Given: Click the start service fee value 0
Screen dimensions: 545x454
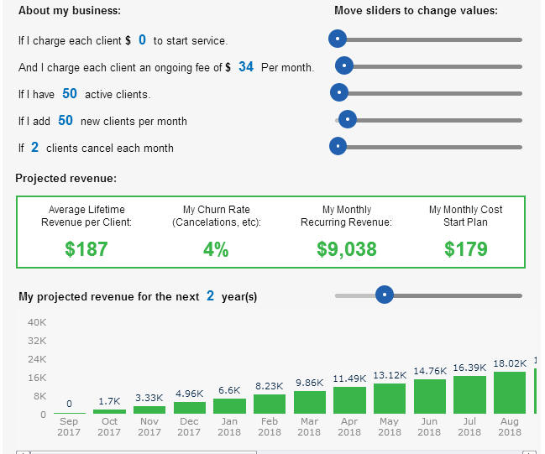Looking at the screenshot, I should [142, 39].
